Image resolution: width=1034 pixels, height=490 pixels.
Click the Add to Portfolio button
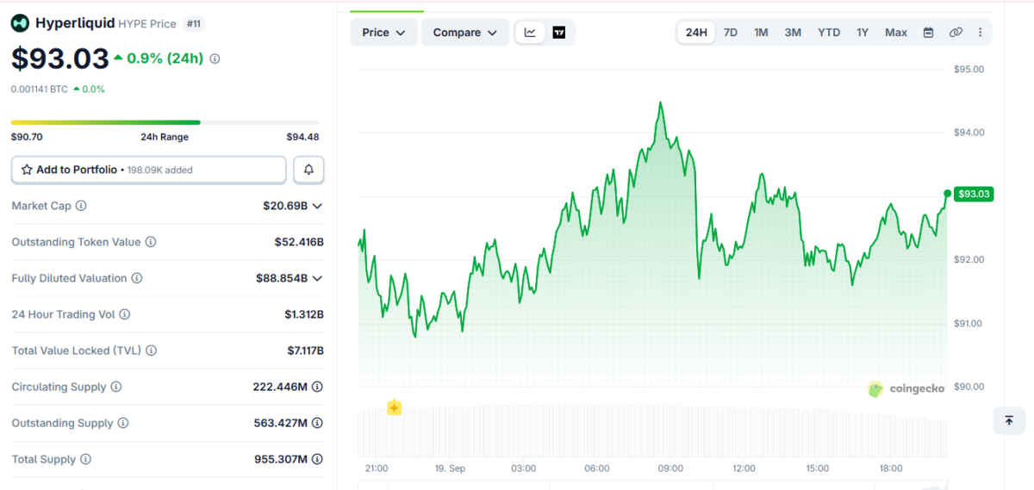point(148,170)
